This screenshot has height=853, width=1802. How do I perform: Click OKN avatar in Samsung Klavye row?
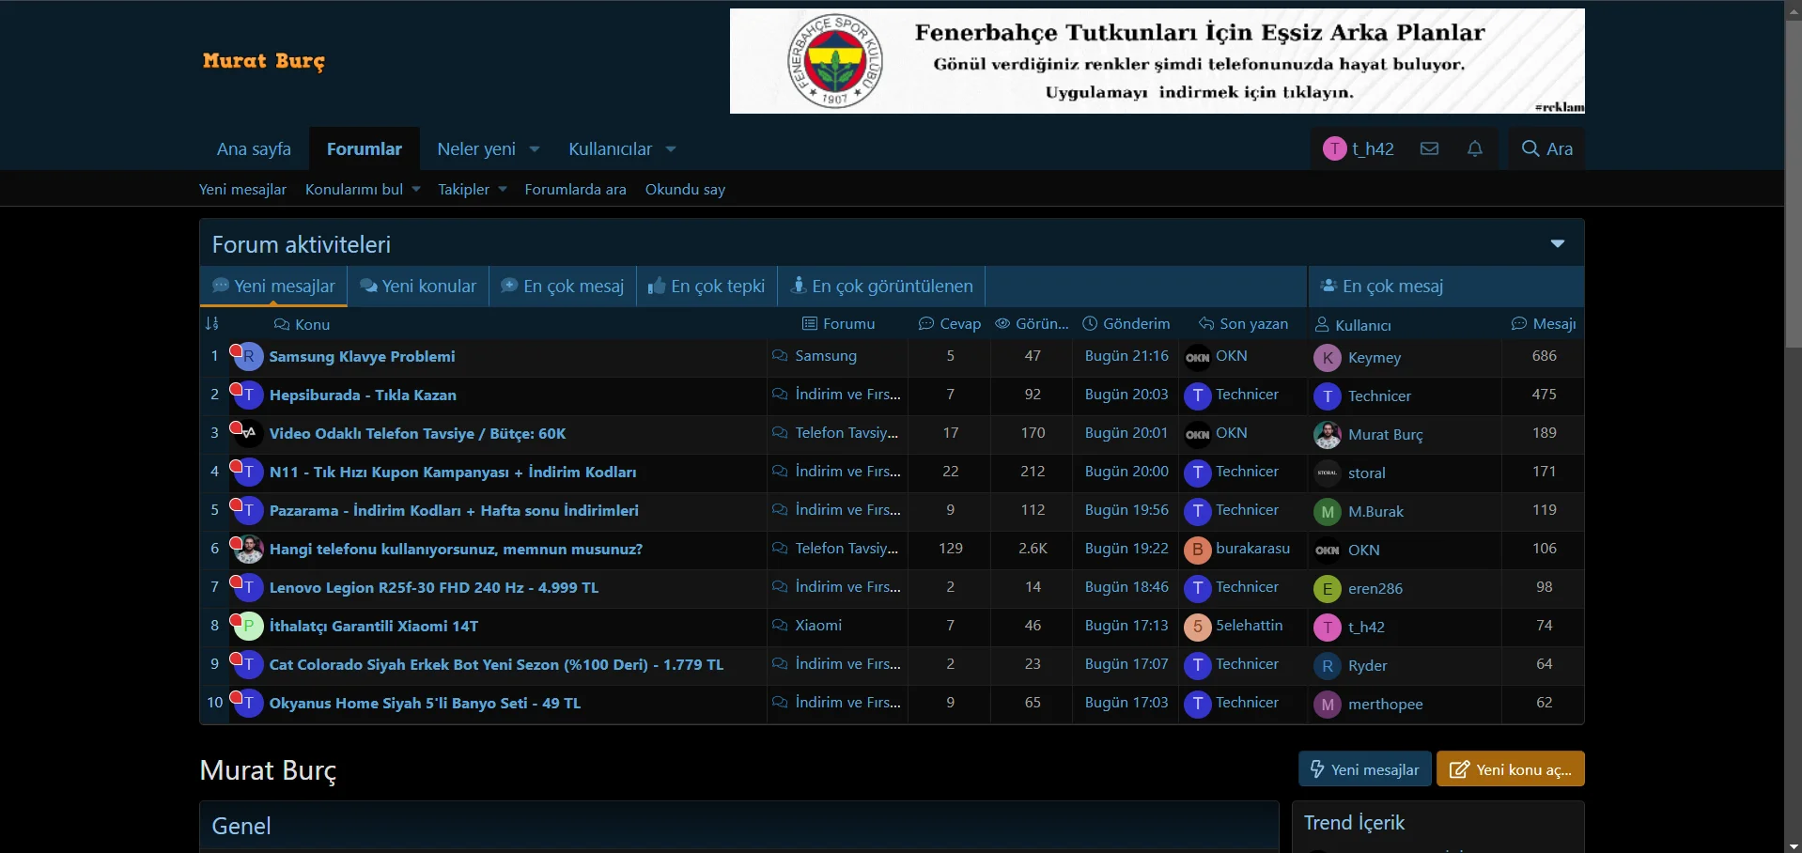click(1197, 357)
